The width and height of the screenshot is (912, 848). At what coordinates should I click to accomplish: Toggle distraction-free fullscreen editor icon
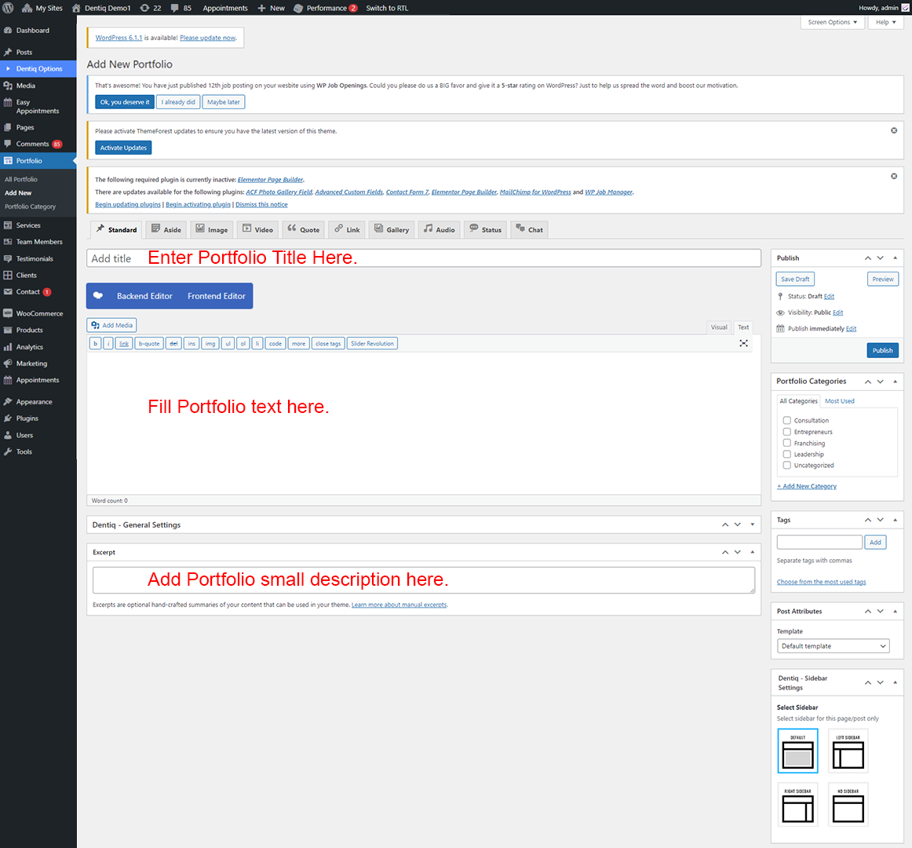click(743, 343)
